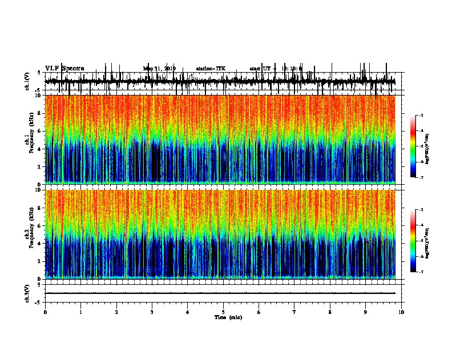Click time-axis tick label "9"
The height and width of the screenshot is (350, 452).
tap(365, 312)
